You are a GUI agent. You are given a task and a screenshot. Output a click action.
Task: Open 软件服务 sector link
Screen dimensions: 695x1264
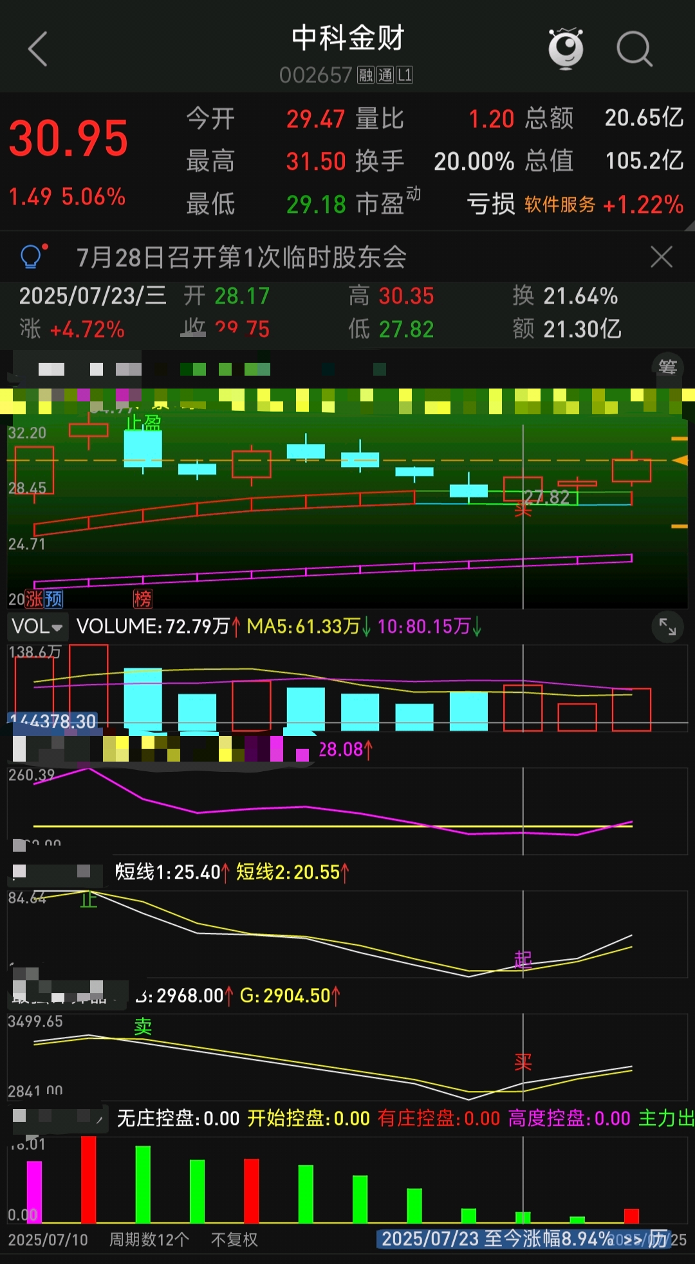click(x=560, y=205)
